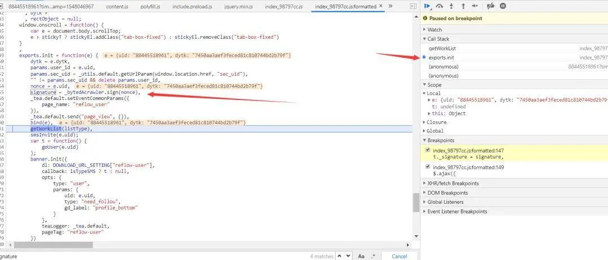Click signature variable in code
Viewport: 608px width, 260px height.
click(x=43, y=93)
